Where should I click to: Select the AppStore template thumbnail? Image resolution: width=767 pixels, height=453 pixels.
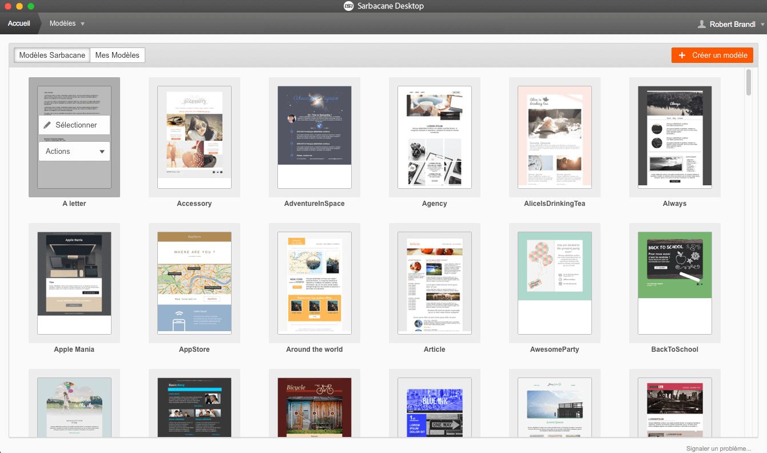coord(194,283)
